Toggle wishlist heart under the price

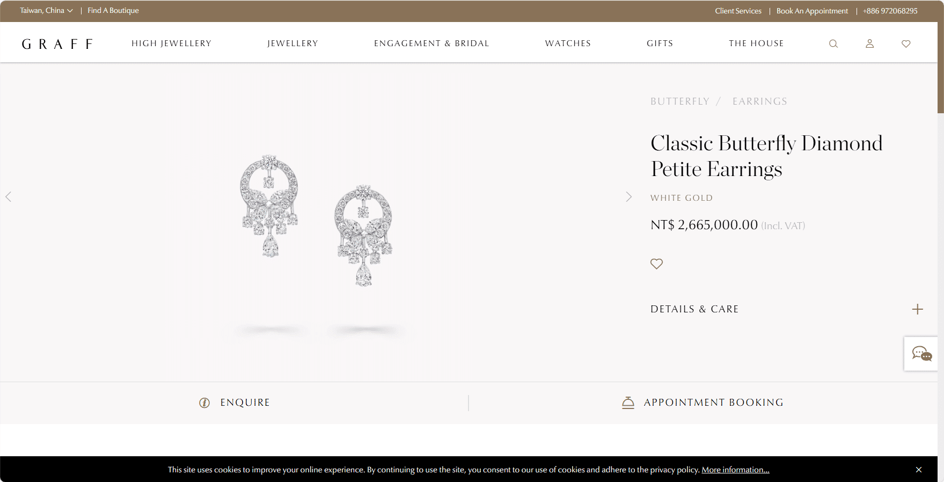click(x=656, y=264)
